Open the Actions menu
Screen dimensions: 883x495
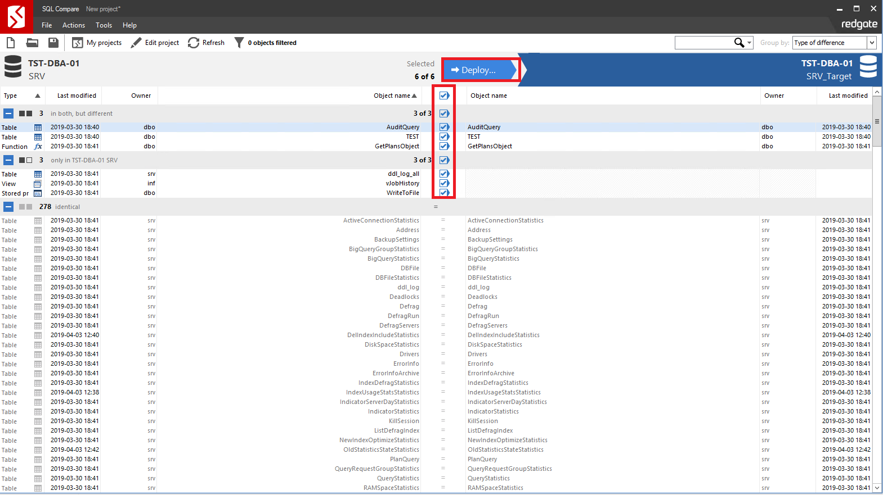pyautogui.click(x=73, y=25)
